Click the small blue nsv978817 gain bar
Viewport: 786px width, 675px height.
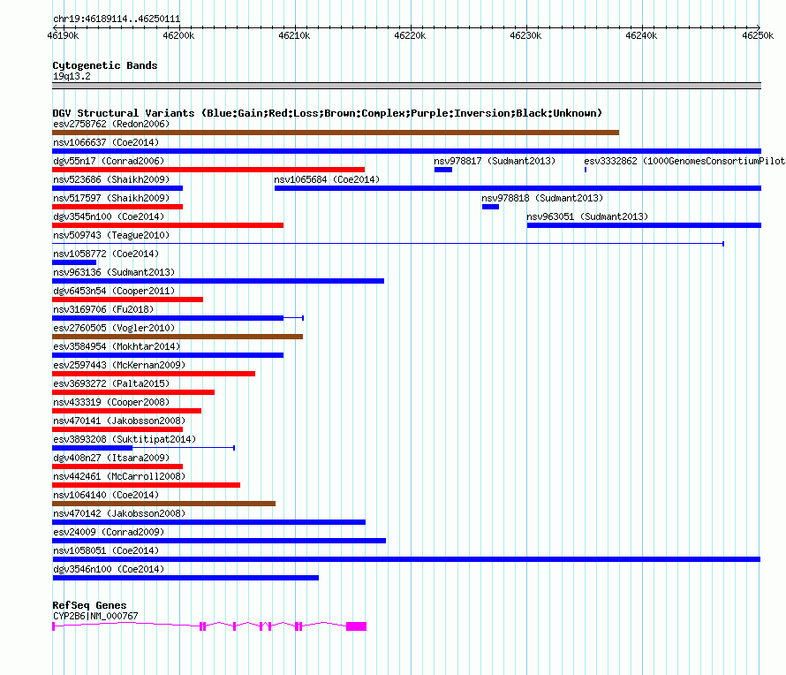[443, 170]
